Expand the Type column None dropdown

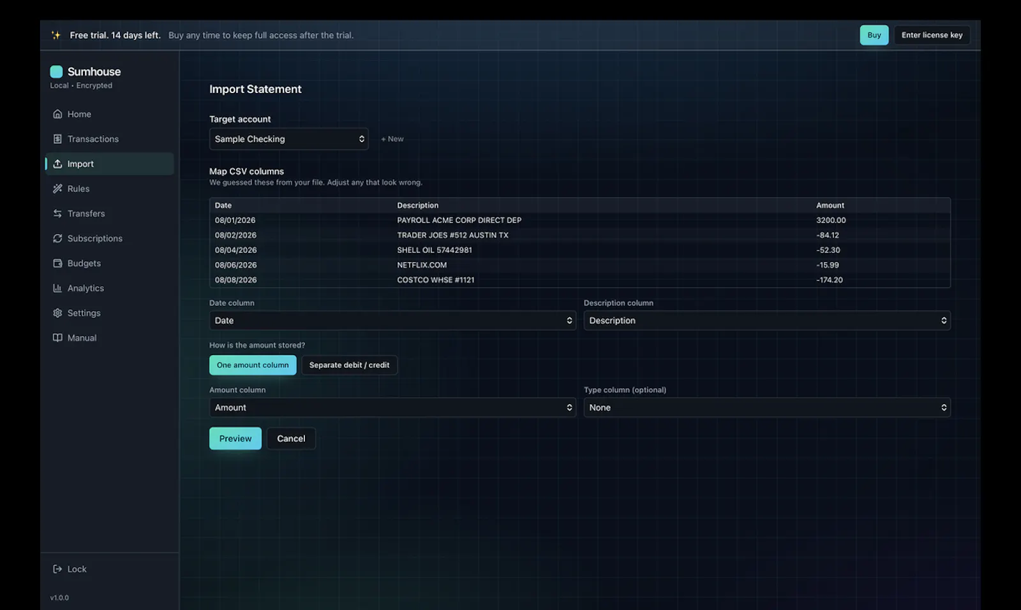[767, 407]
